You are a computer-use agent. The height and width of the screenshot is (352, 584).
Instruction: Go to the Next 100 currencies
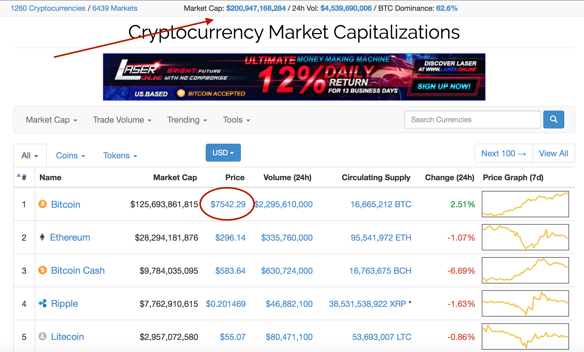pos(504,153)
